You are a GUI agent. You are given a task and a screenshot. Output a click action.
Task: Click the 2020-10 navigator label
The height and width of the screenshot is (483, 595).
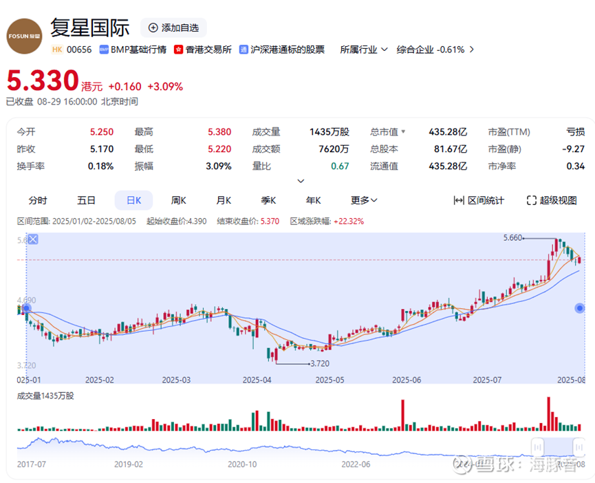click(242, 464)
